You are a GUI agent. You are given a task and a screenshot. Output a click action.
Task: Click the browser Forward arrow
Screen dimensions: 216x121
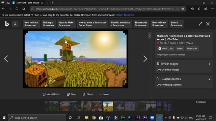click(x=10, y=9)
